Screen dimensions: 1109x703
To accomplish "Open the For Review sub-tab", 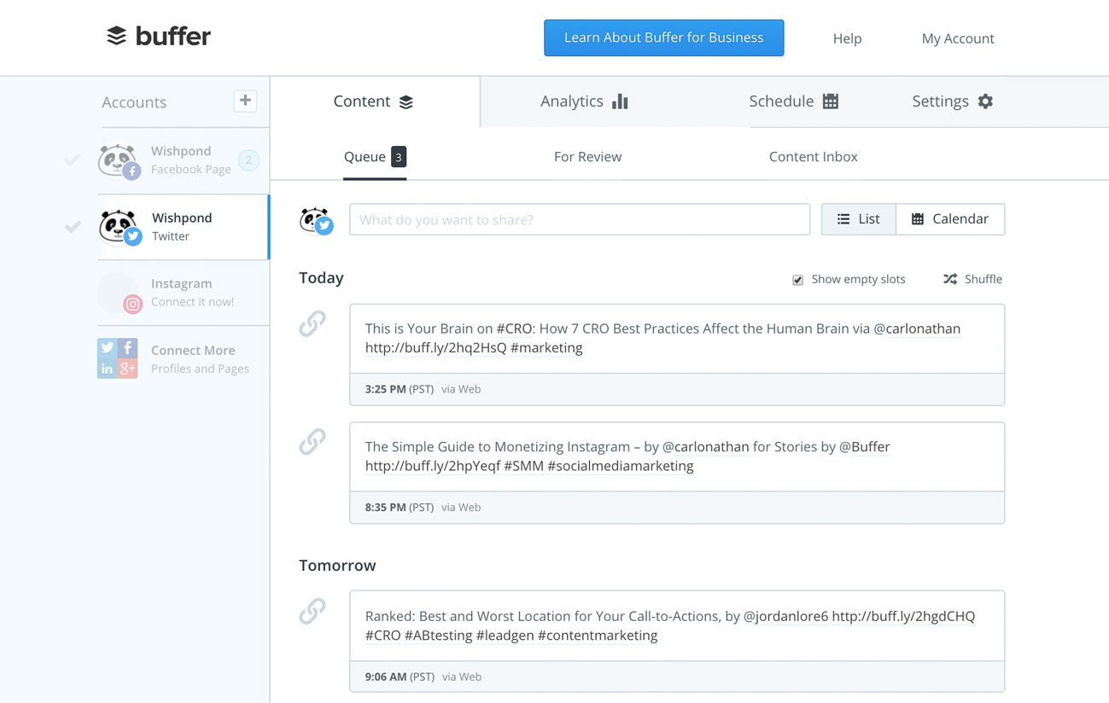I will tap(587, 157).
